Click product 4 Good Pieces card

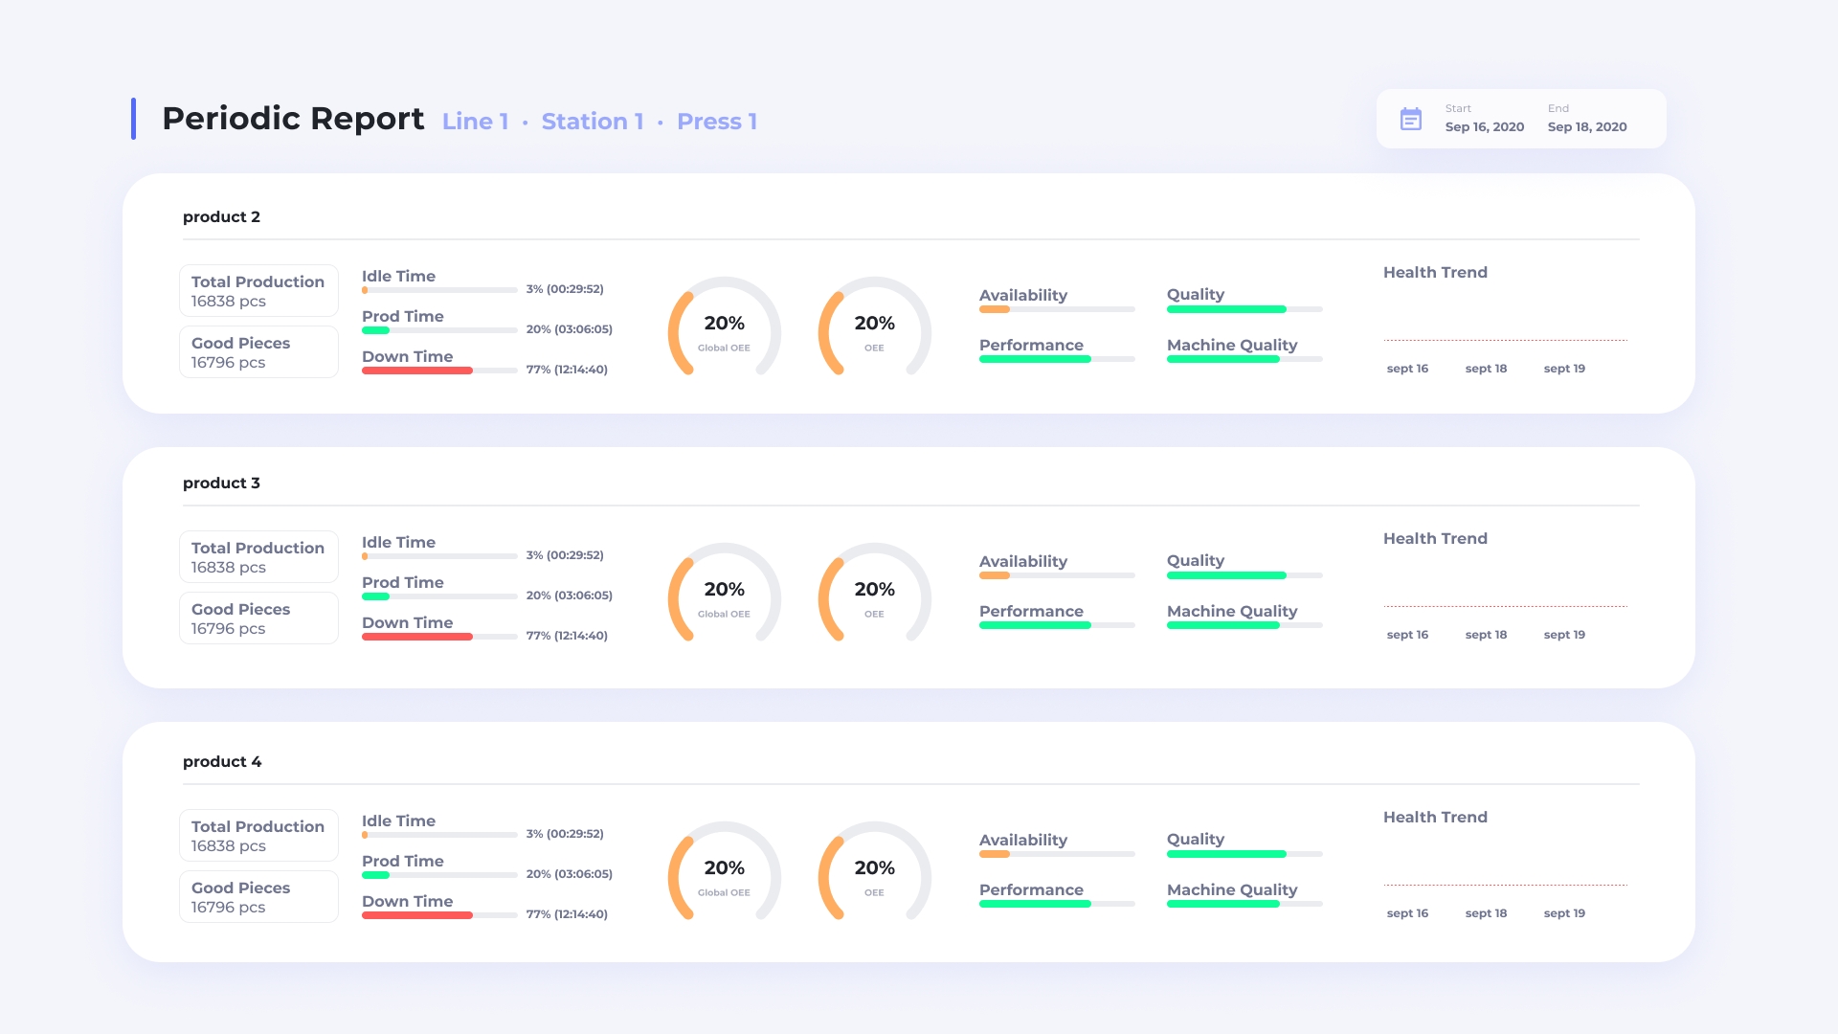258,897
